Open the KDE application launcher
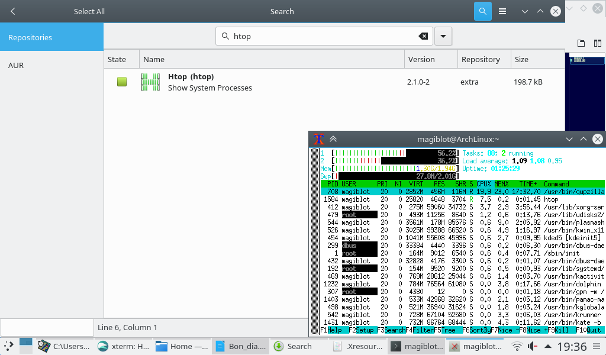Screen dimensions: 606x355 8,346
